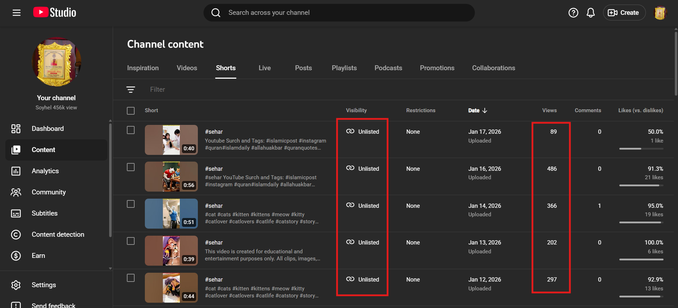
Task: Select the checkbox for the Jan 14 short
Action: tap(131, 204)
